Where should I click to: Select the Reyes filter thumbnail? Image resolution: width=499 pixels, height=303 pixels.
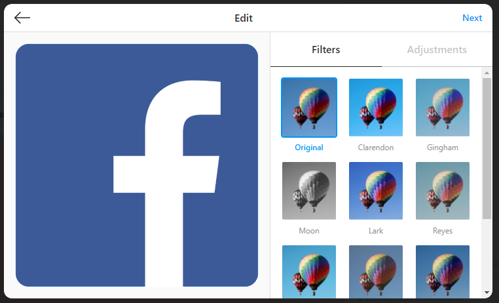443,191
